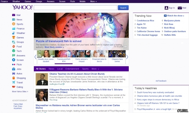Image resolution: width=189 pixels, height=113 pixels.
Task: Switch to the News stories tab
Action: click(51, 69)
